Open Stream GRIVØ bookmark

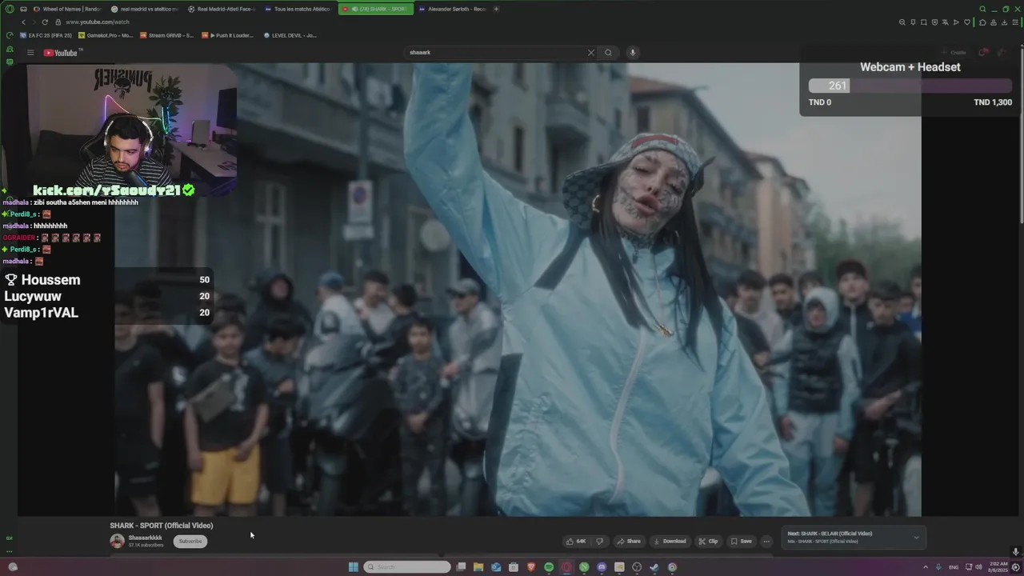[x=166, y=35]
